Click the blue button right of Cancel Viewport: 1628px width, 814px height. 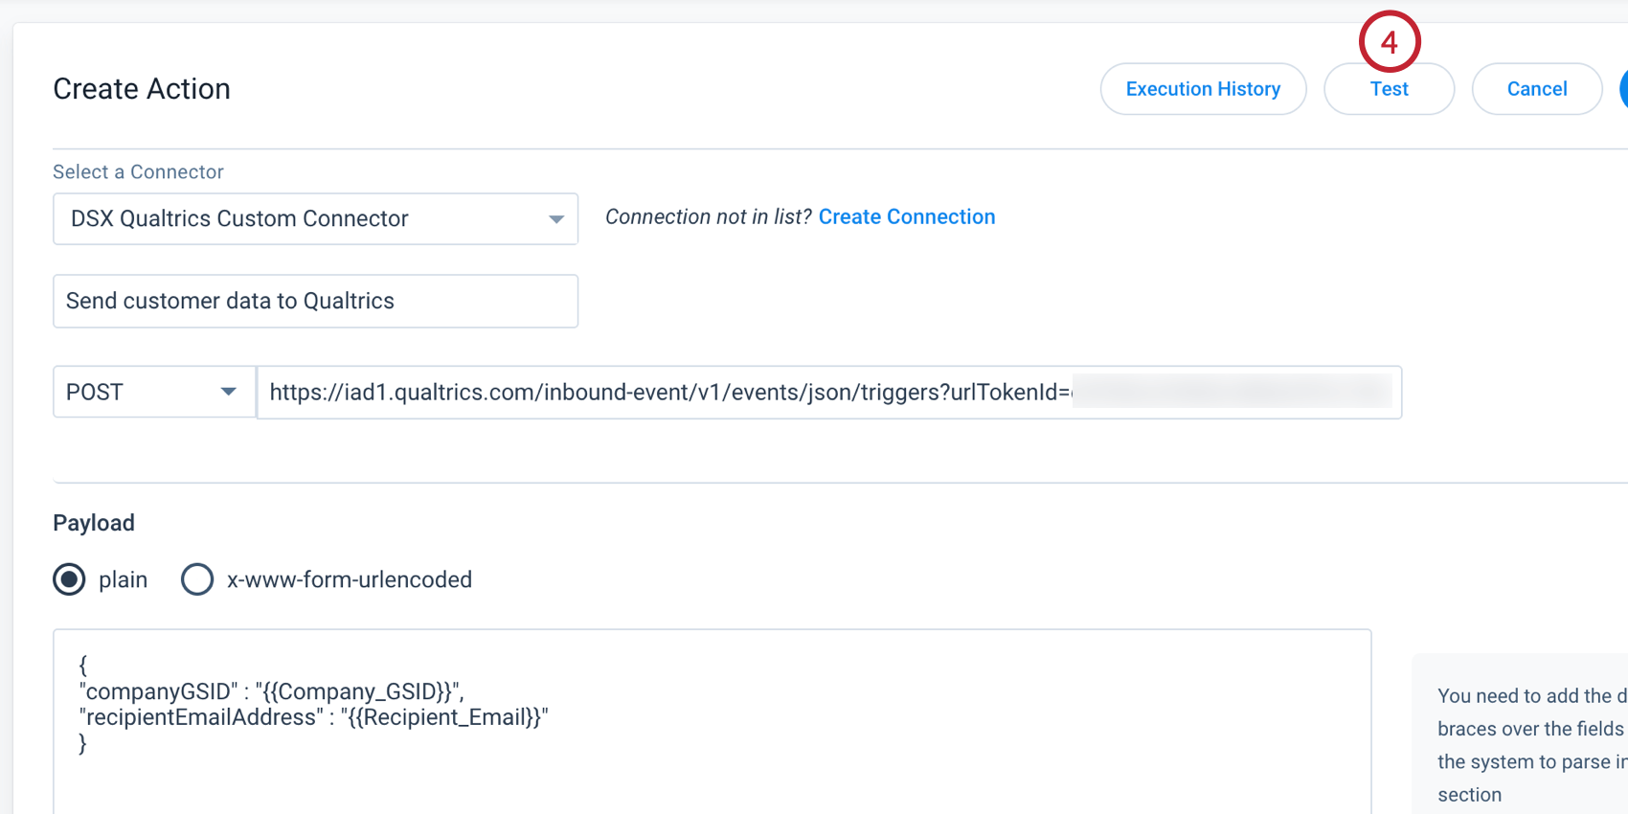tap(1623, 89)
